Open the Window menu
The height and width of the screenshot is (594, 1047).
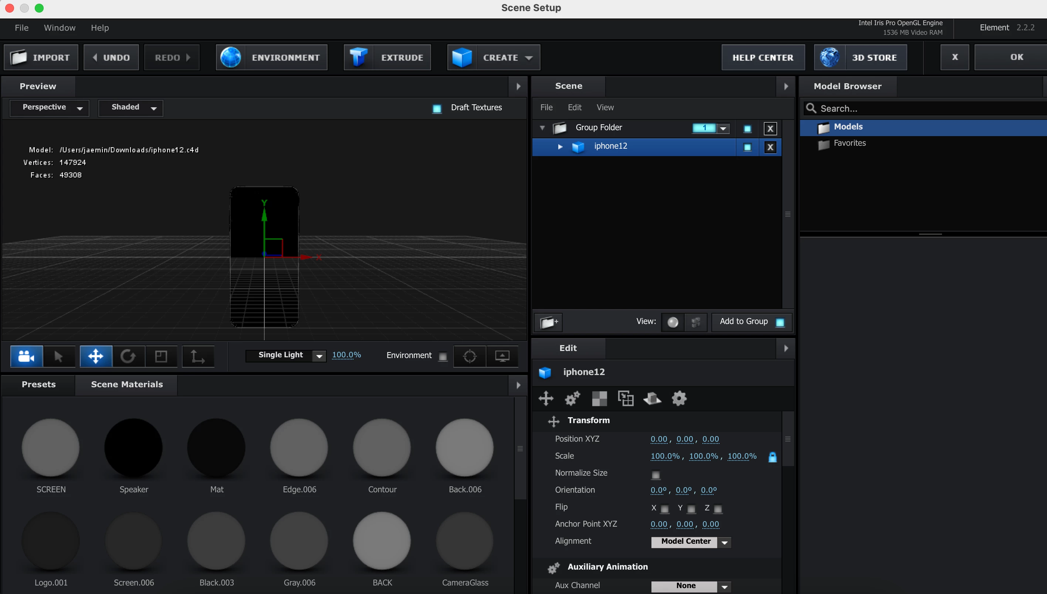pos(60,28)
